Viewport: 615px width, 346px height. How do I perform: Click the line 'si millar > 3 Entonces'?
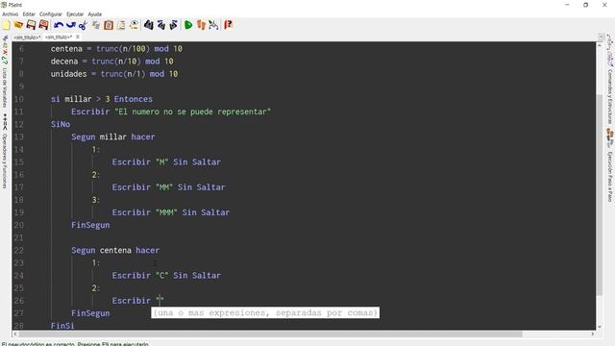click(102, 99)
